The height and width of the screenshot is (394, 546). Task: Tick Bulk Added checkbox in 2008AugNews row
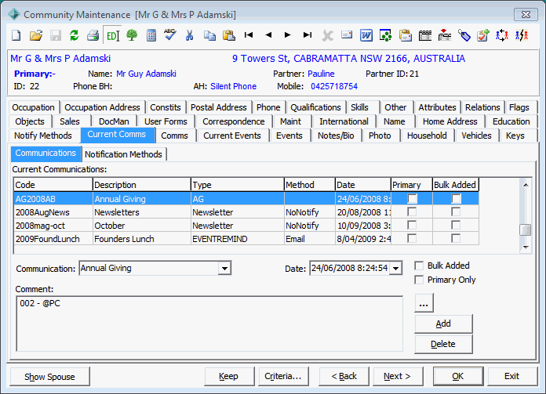click(456, 212)
